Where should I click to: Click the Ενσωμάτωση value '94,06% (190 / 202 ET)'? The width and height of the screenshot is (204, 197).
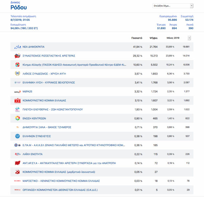24,28
